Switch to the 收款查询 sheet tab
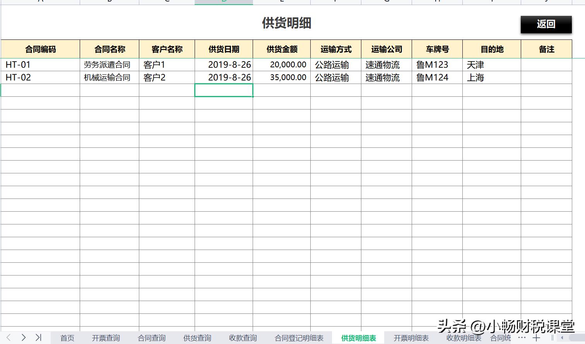Screen dimensions: 585x344 point(242,337)
